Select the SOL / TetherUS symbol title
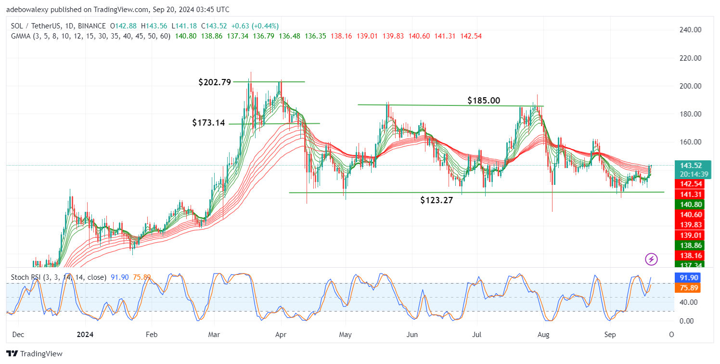Screen dimensions: 720x364 [57, 26]
